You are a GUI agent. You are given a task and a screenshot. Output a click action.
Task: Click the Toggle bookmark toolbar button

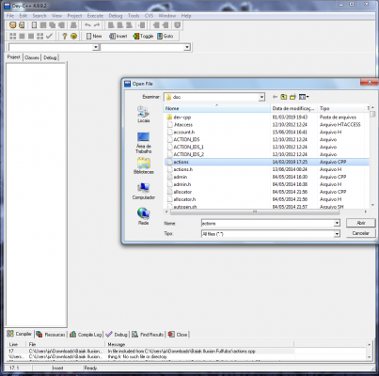(143, 36)
